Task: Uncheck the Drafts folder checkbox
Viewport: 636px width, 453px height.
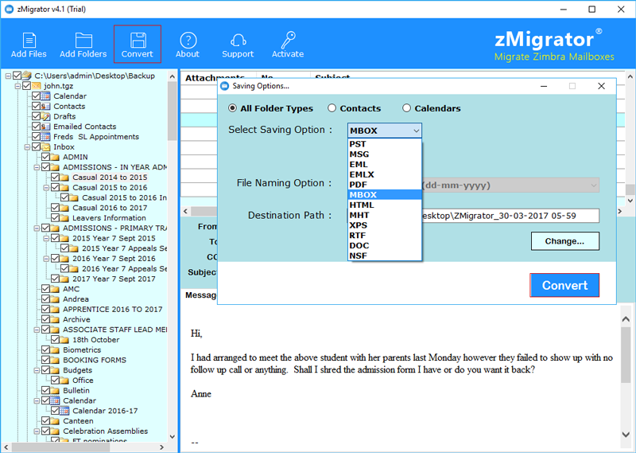Action: click(x=36, y=116)
